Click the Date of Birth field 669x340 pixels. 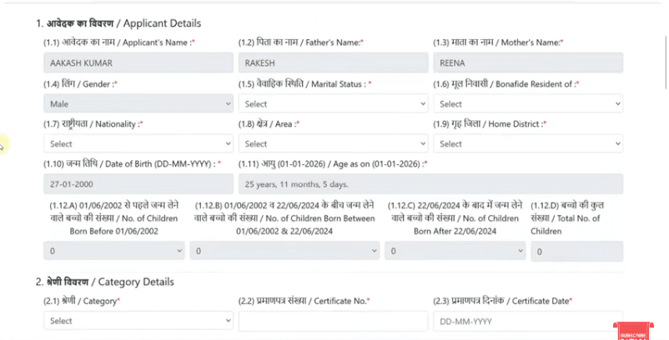138,184
